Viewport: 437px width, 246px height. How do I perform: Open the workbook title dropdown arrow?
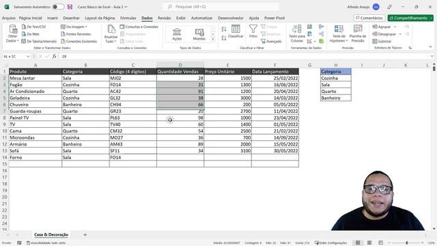tap(126, 7)
